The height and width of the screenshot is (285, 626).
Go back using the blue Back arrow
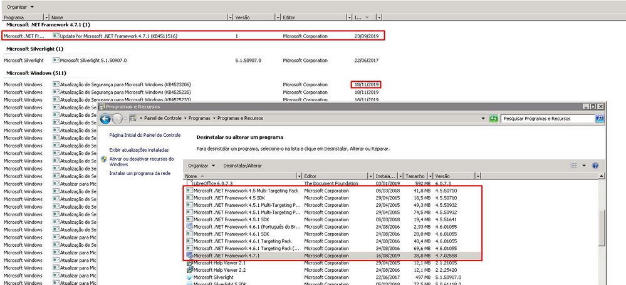105,119
